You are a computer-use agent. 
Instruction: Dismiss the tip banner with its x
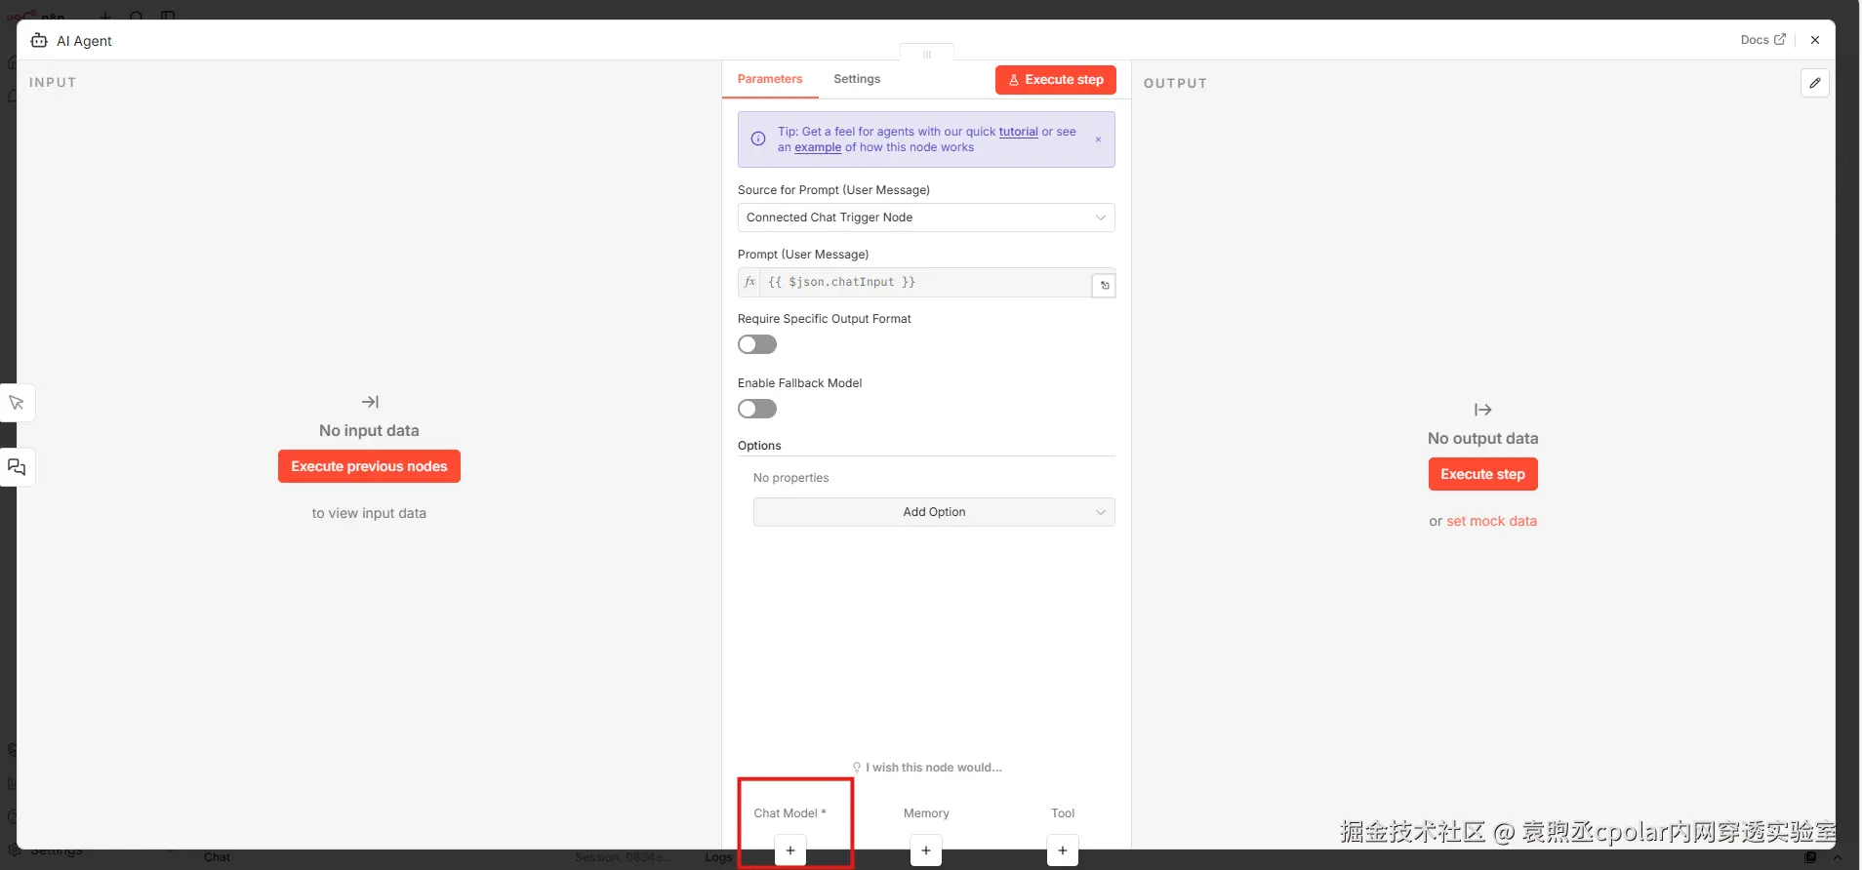1098,139
